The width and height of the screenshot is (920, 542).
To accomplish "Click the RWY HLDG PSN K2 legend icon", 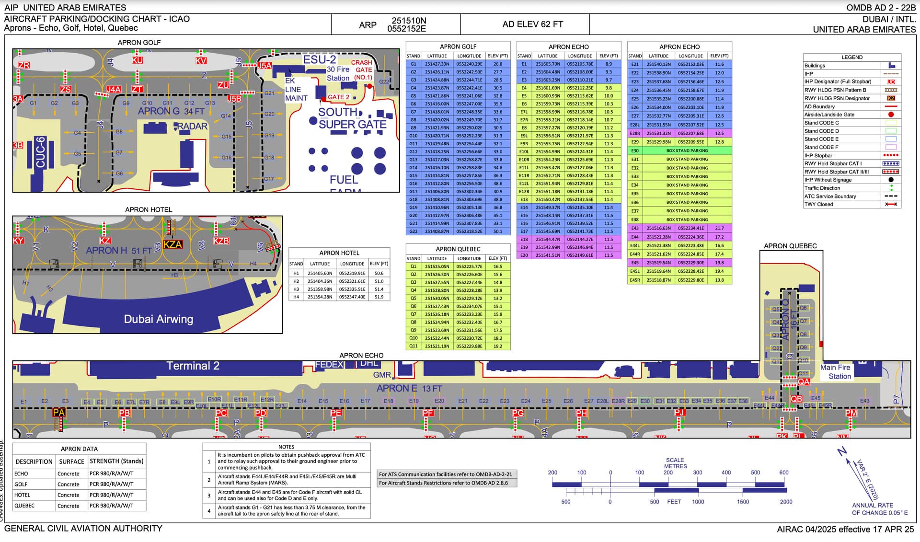I will click(x=891, y=98).
